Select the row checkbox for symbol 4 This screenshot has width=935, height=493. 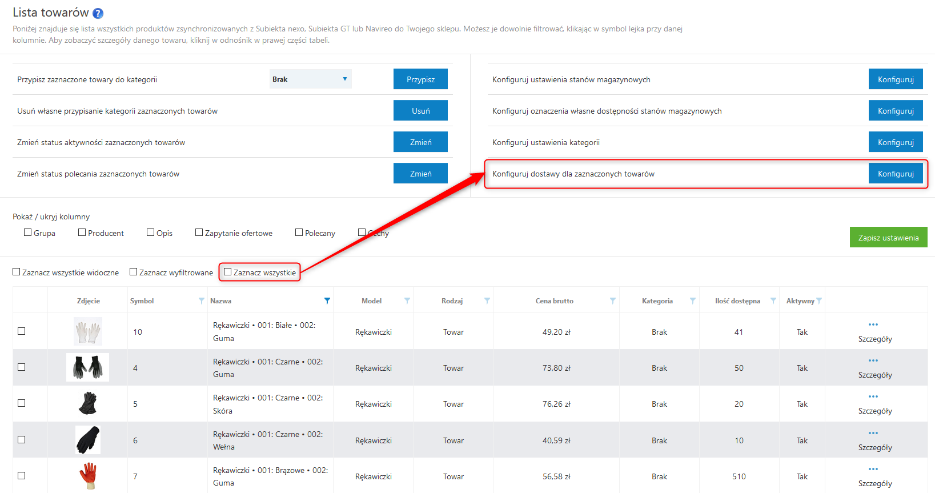[22, 367]
